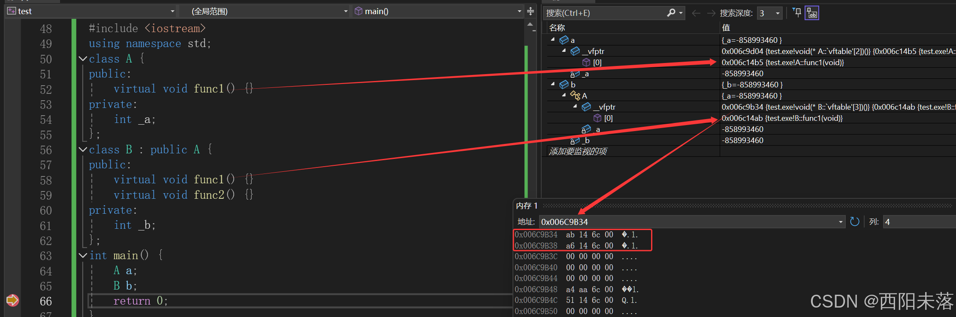Click the test project icon in navigation bar
The image size is (956, 317).
tap(12, 11)
